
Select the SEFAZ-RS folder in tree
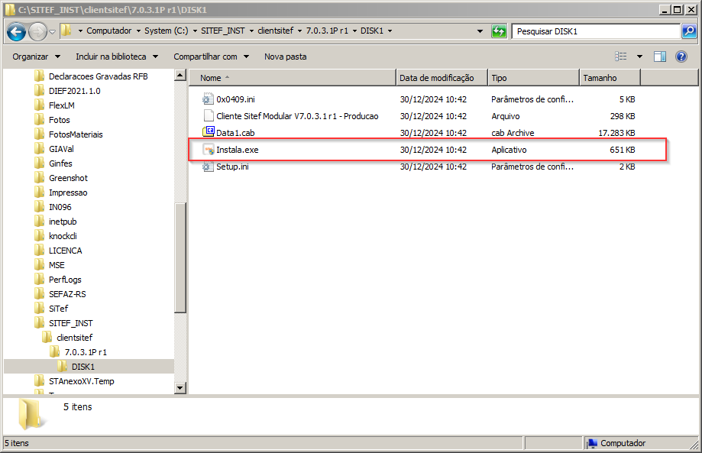point(67,294)
